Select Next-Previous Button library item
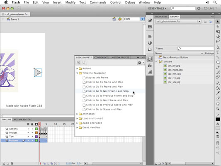This screenshot has height=166, width=221. click(175, 57)
